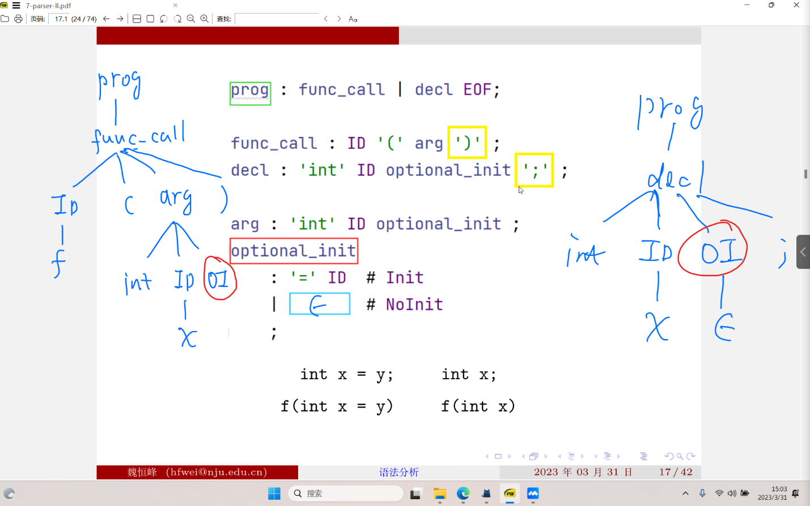Select the magnifier icon in the slide navigation bar
This screenshot has width=810, height=506.
(680, 456)
